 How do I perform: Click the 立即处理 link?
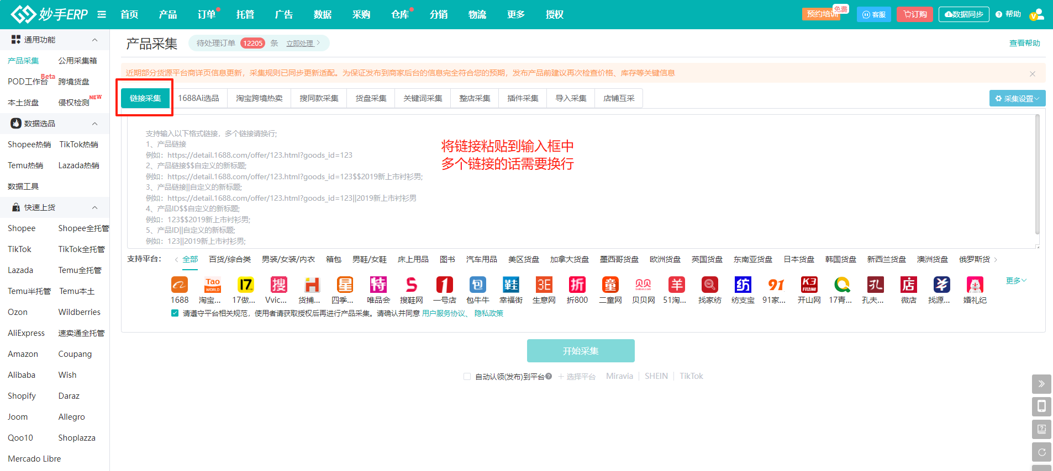pyautogui.click(x=299, y=43)
